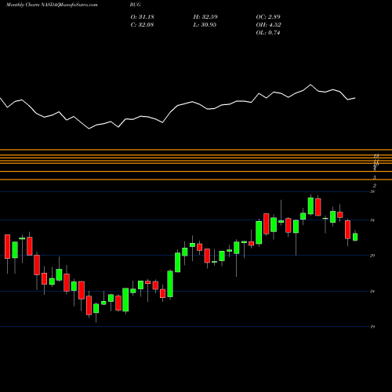Click the BUG ticker symbol label
392x392 pixels.
point(136,5)
